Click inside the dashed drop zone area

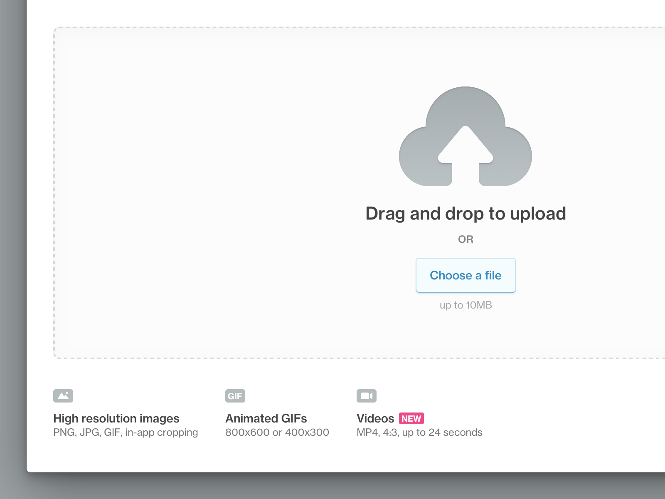coord(208,187)
